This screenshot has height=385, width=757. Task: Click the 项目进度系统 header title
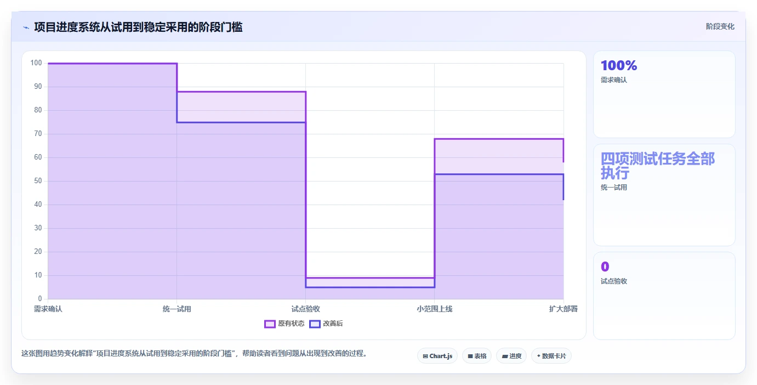pos(138,27)
